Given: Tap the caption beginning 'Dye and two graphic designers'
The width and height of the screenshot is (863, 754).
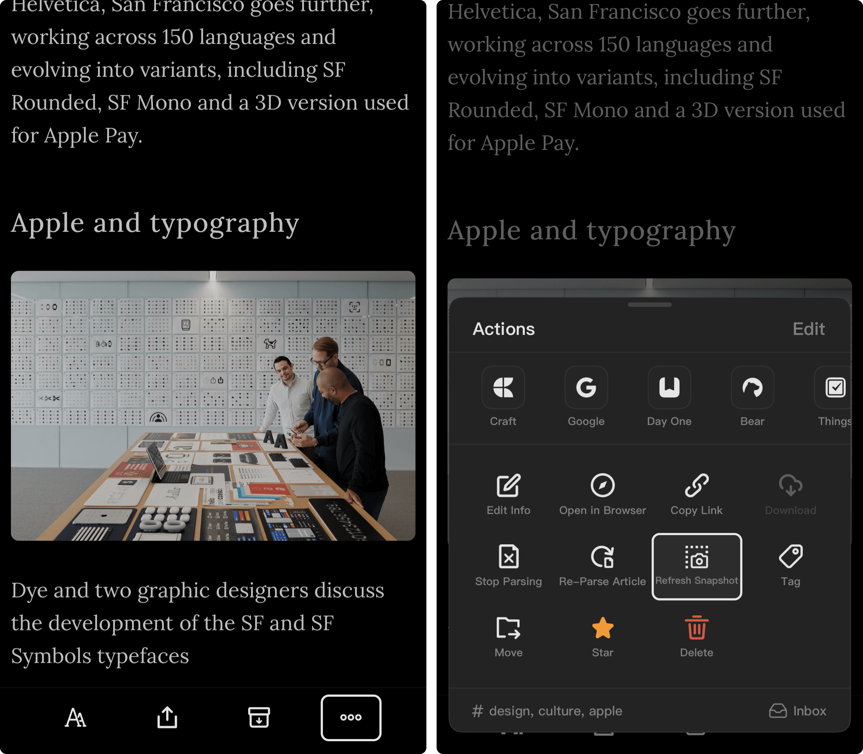Looking at the screenshot, I should [198, 623].
